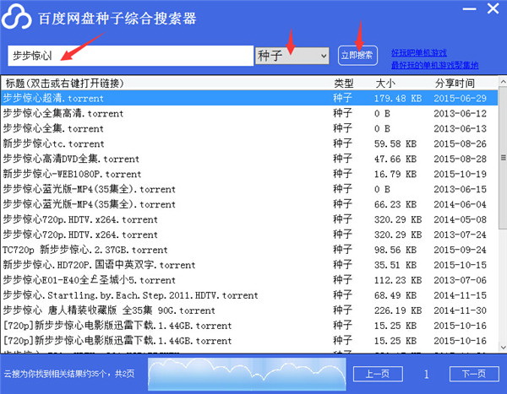Image resolution: width=507 pixels, height=394 pixels.
Task: Sort by the 分享时间 column header
Action: tap(455, 84)
